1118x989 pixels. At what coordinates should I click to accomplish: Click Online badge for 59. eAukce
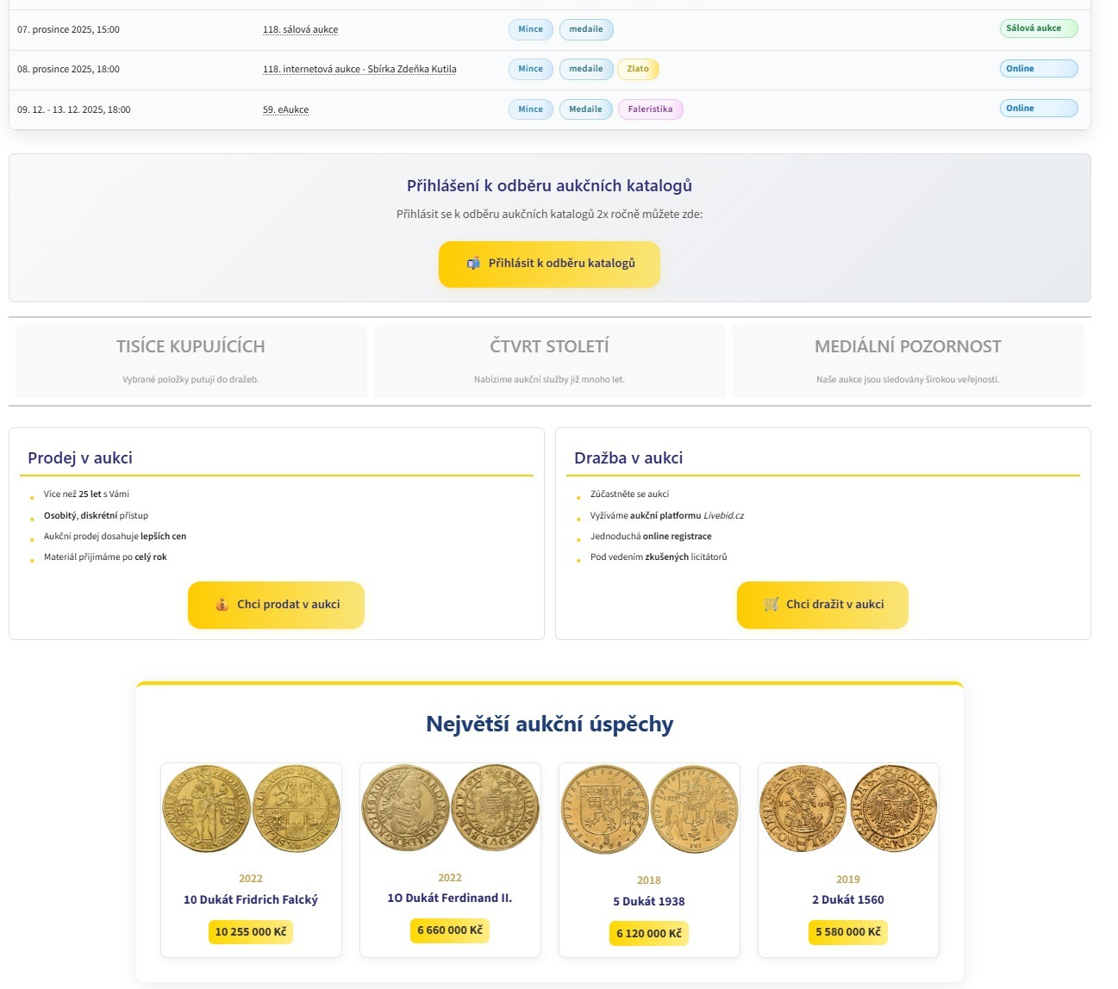(x=1038, y=109)
